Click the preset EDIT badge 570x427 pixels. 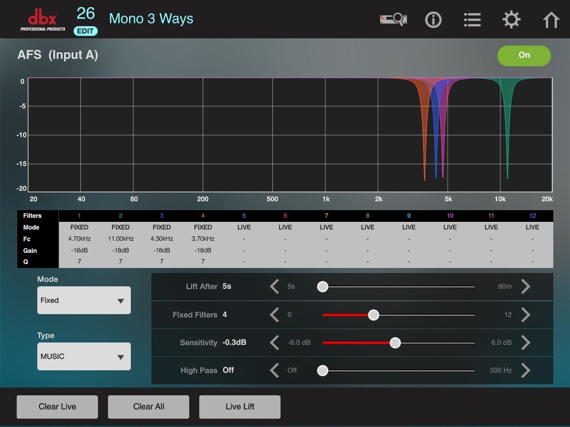pos(86,31)
